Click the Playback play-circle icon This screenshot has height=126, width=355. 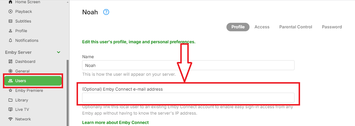click(x=11, y=12)
